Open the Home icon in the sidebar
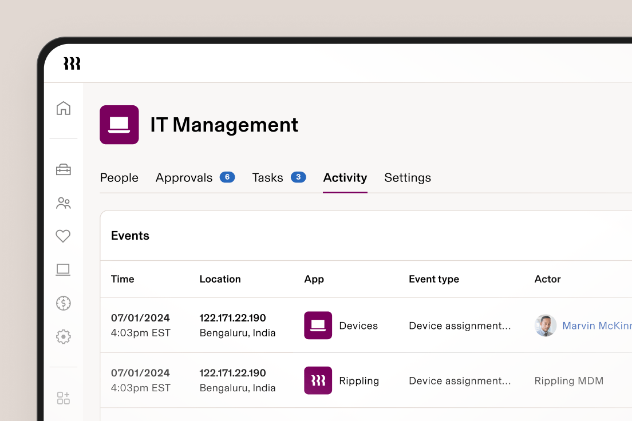 [63, 108]
